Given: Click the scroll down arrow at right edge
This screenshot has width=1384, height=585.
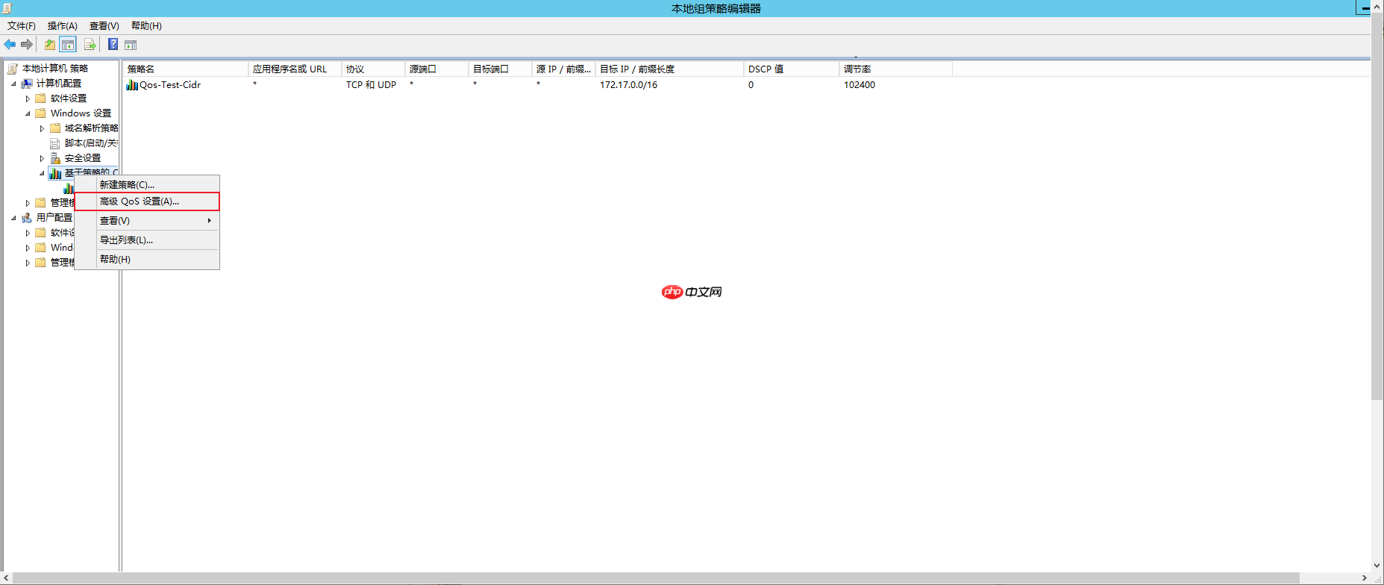Looking at the screenshot, I should pyautogui.click(x=1377, y=566).
